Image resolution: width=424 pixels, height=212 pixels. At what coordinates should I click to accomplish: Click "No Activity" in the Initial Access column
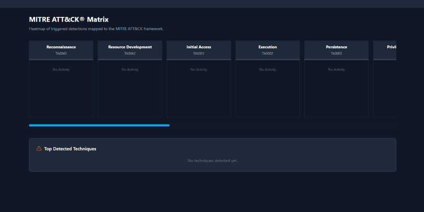[x=199, y=70]
